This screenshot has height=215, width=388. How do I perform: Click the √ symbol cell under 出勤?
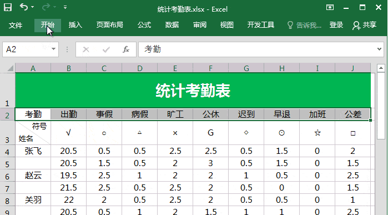click(x=68, y=133)
